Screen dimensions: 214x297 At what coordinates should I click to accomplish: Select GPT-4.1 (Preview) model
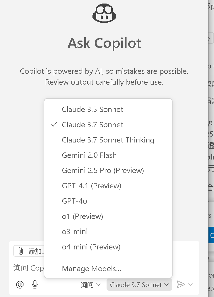coord(91,186)
